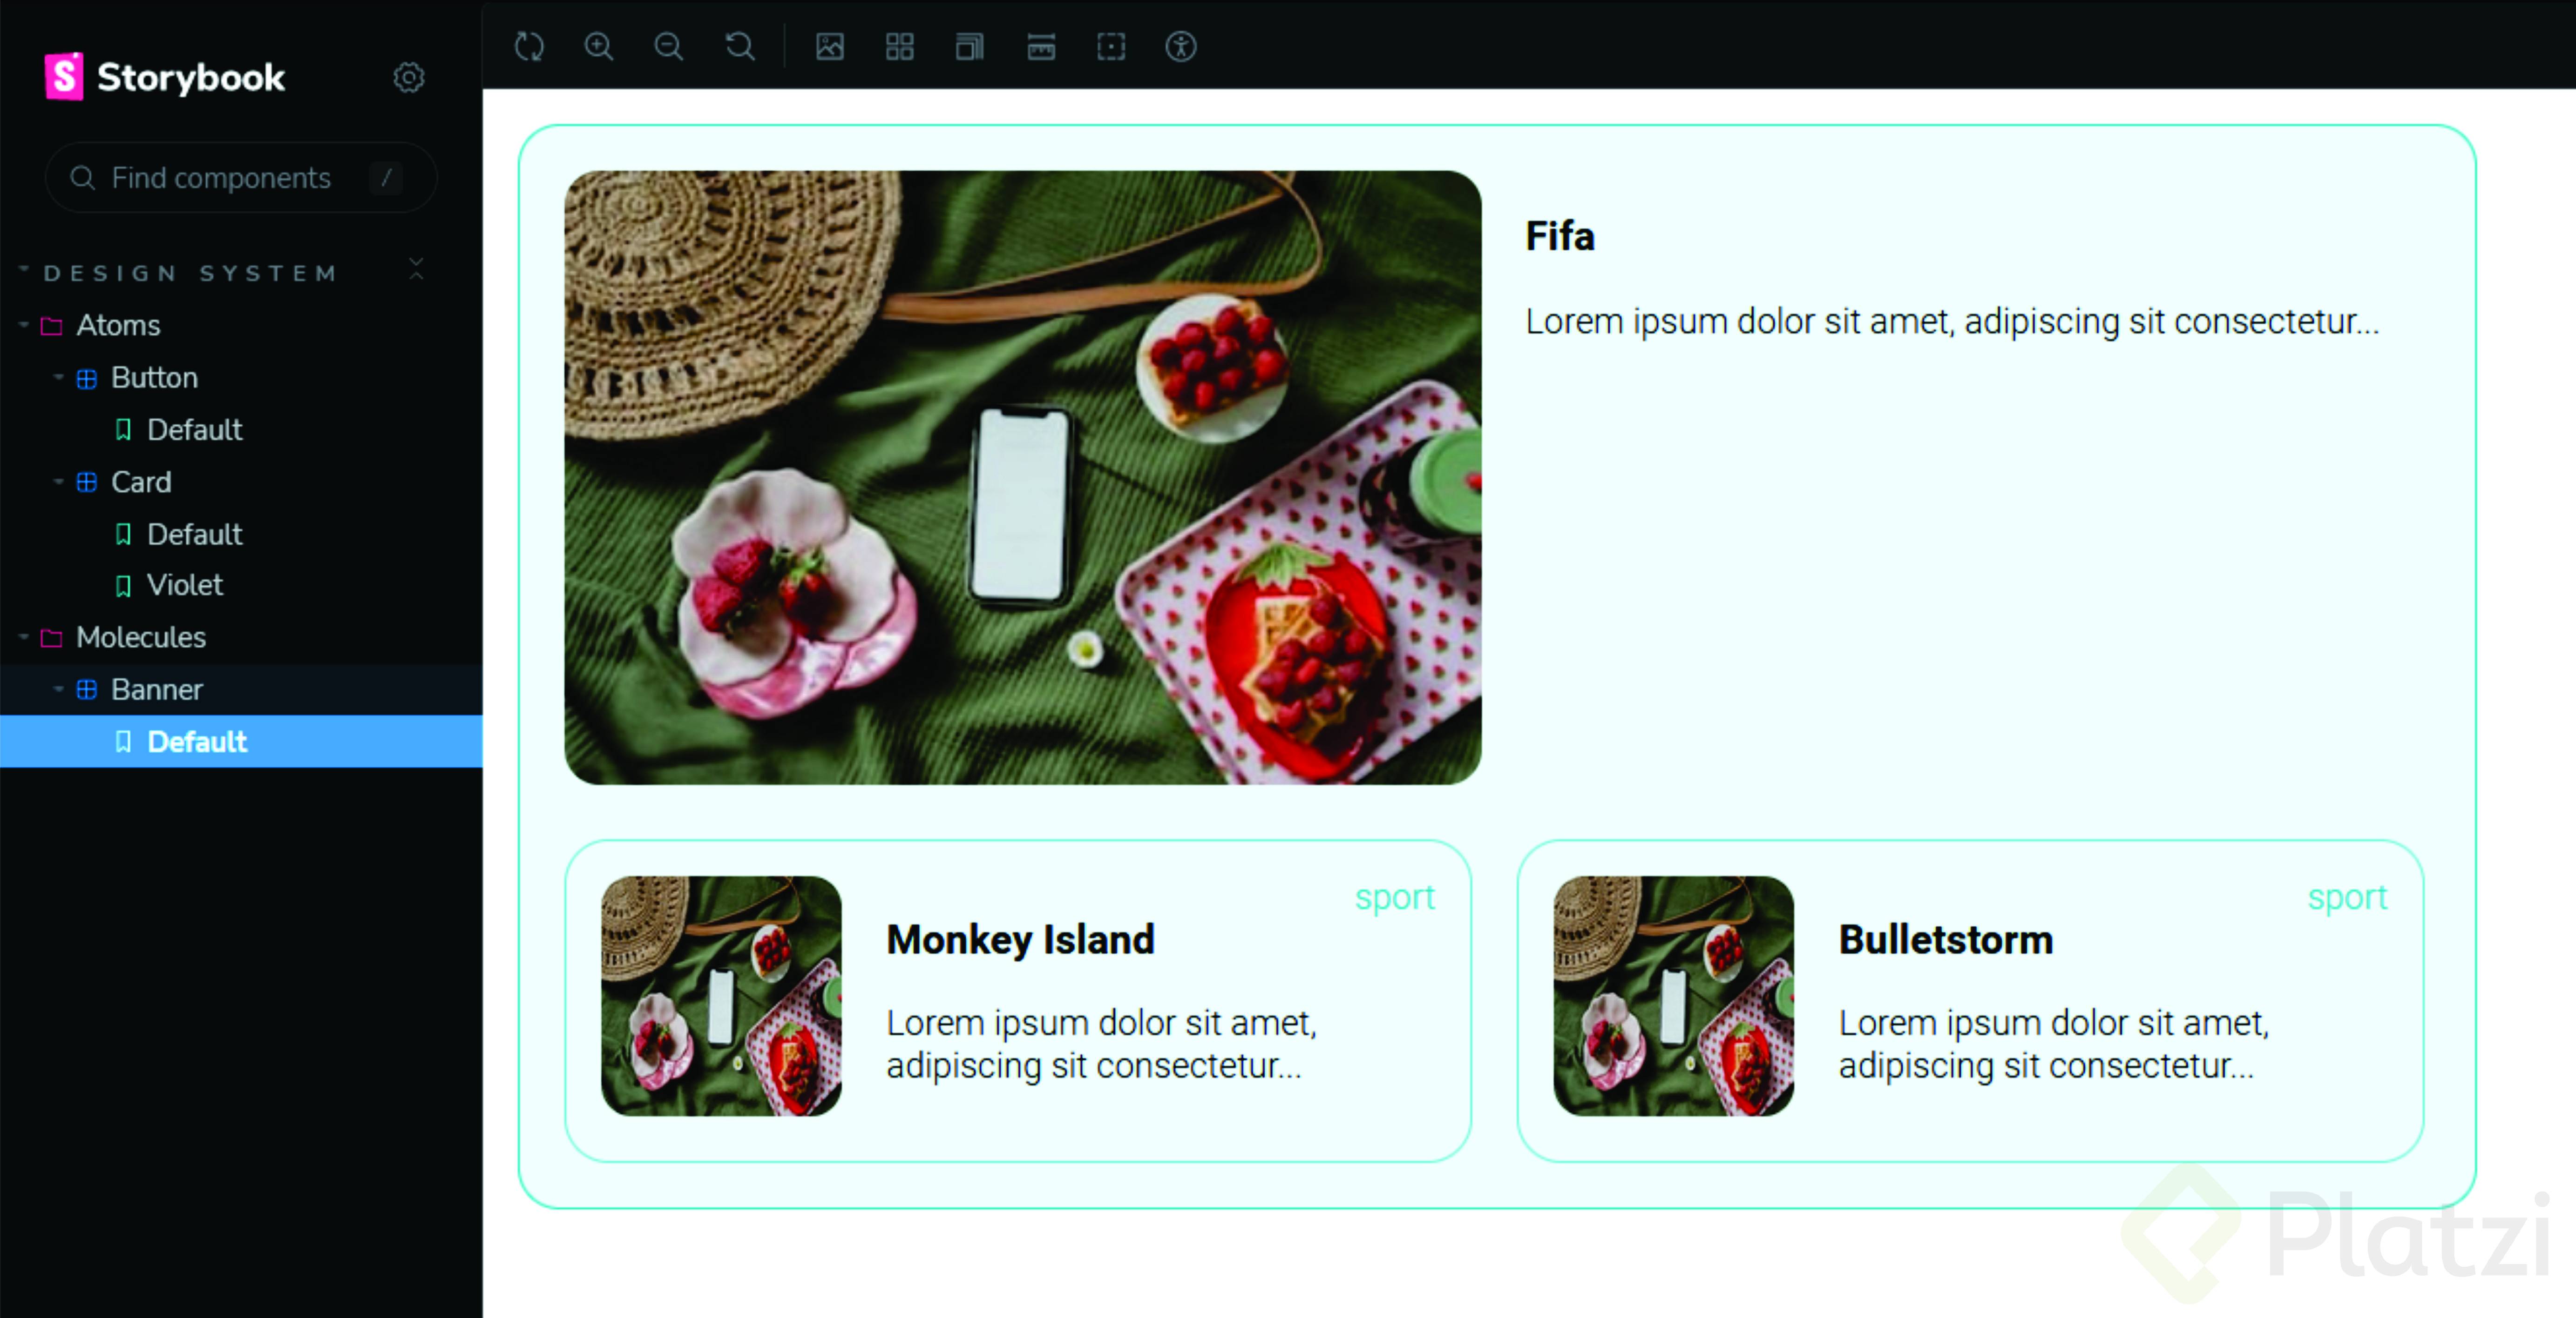Click the zoom in magnifier icon
Image resolution: width=2576 pixels, height=1318 pixels.
(599, 47)
